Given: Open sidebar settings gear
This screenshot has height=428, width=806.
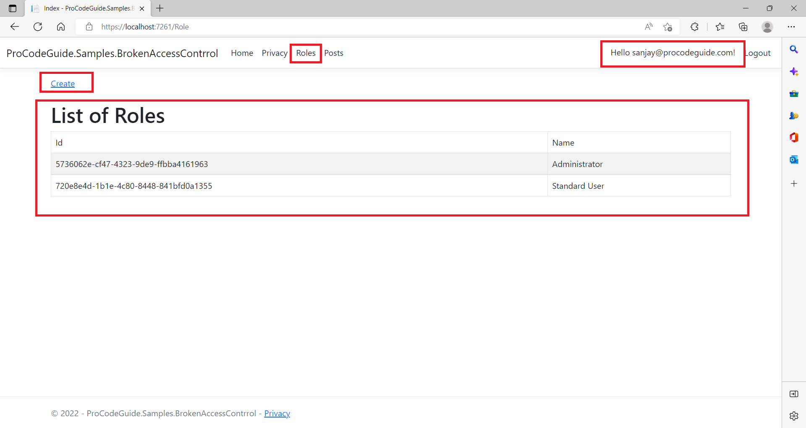Looking at the screenshot, I should click(x=794, y=416).
